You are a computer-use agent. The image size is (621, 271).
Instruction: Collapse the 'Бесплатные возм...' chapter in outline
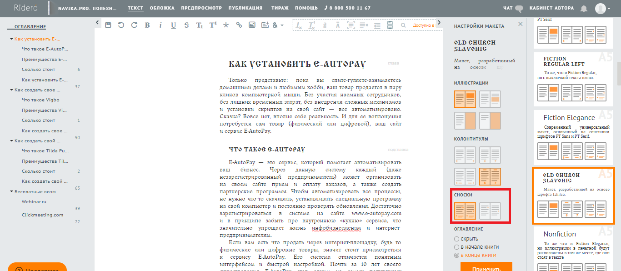[x=11, y=191]
